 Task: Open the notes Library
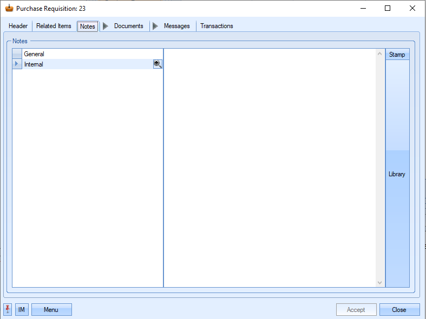coord(397,174)
